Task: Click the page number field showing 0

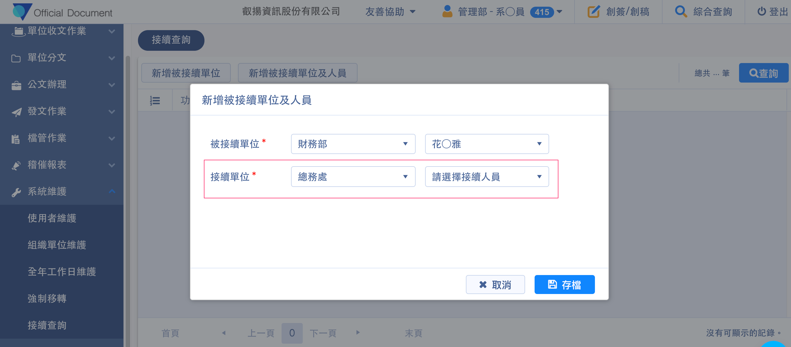Action: (x=292, y=333)
